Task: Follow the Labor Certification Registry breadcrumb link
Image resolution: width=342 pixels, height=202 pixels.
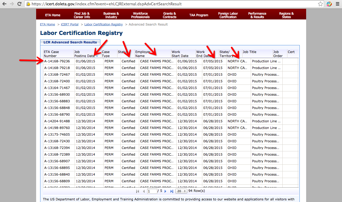Action: 104,24
